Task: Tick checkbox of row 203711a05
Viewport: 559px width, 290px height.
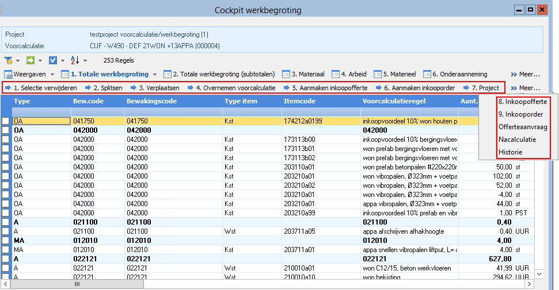Action: [x=5, y=231]
